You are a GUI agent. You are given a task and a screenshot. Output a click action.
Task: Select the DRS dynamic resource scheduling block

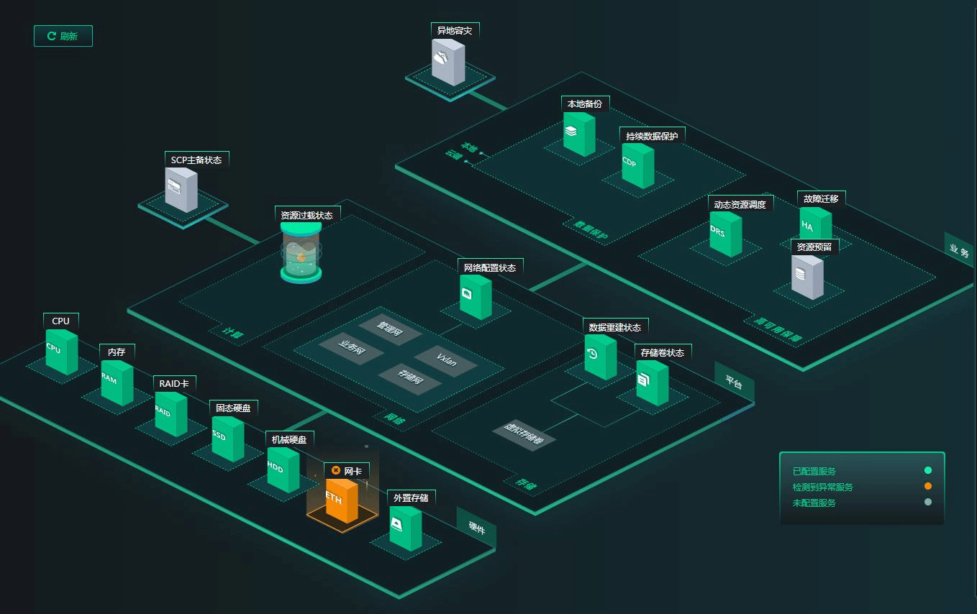coord(725,234)
